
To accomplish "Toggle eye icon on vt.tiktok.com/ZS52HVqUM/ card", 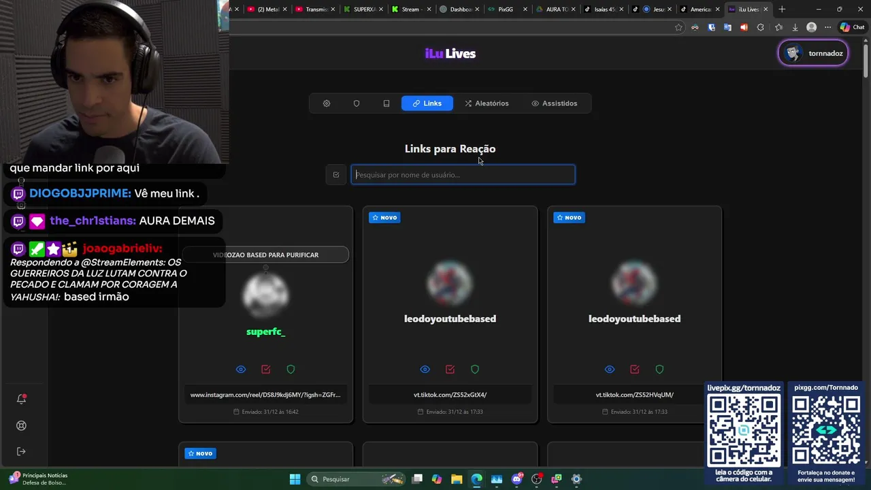I will (610, 370).
